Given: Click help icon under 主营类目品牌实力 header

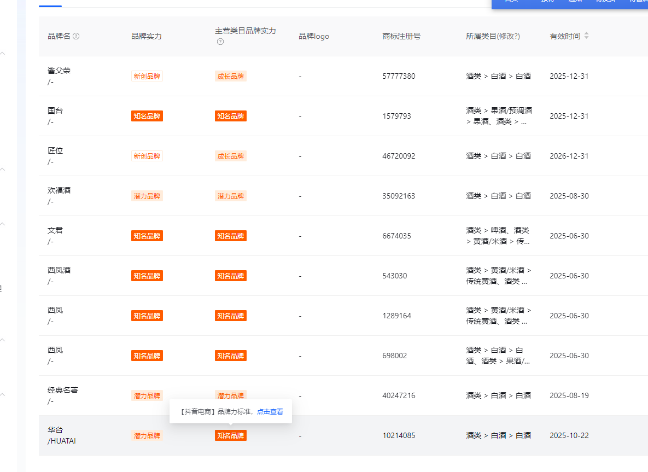Looking at the screenshot, I should point(220,42).
